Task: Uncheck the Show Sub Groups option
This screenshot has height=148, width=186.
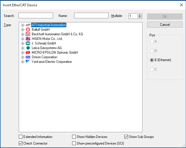Action: point(126,137)
